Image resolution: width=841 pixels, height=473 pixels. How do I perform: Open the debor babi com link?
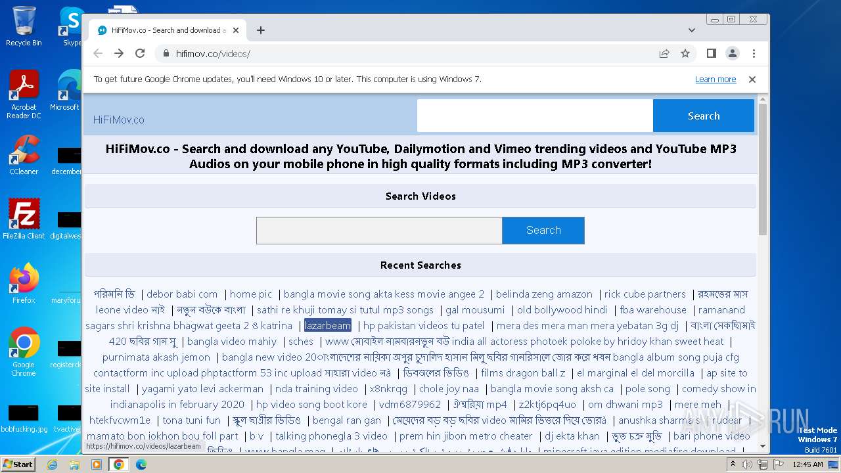click(x=182, y=294)
